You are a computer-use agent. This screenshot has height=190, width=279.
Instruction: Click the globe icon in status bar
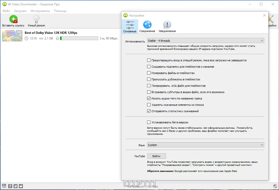275,186
